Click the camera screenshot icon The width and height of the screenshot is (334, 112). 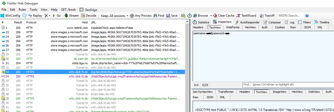183,16
